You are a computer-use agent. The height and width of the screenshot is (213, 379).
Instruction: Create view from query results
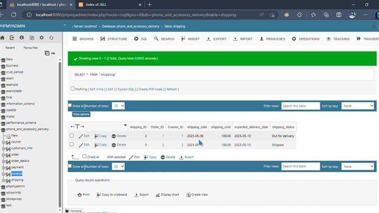click(197, 195)
